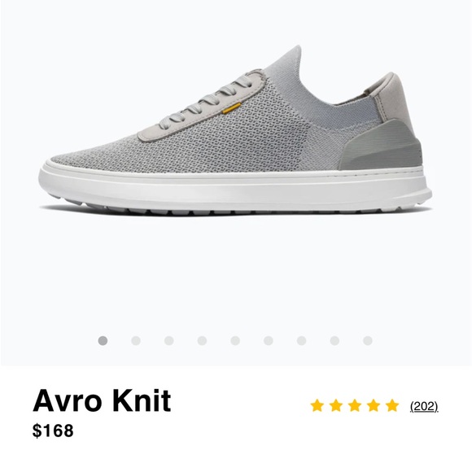This screenshot has width=472, height=472.
Task: Click the $168 price label
Action: pos(53,430)
